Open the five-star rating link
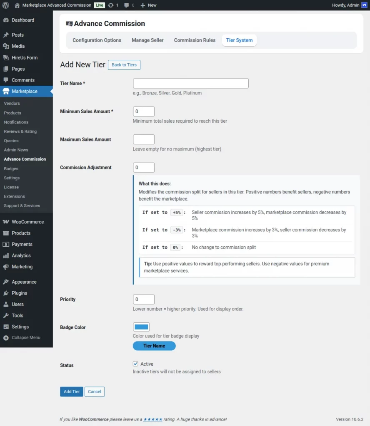Image resolution: width=370 pixels, height=426 pixels. [152, 419]
